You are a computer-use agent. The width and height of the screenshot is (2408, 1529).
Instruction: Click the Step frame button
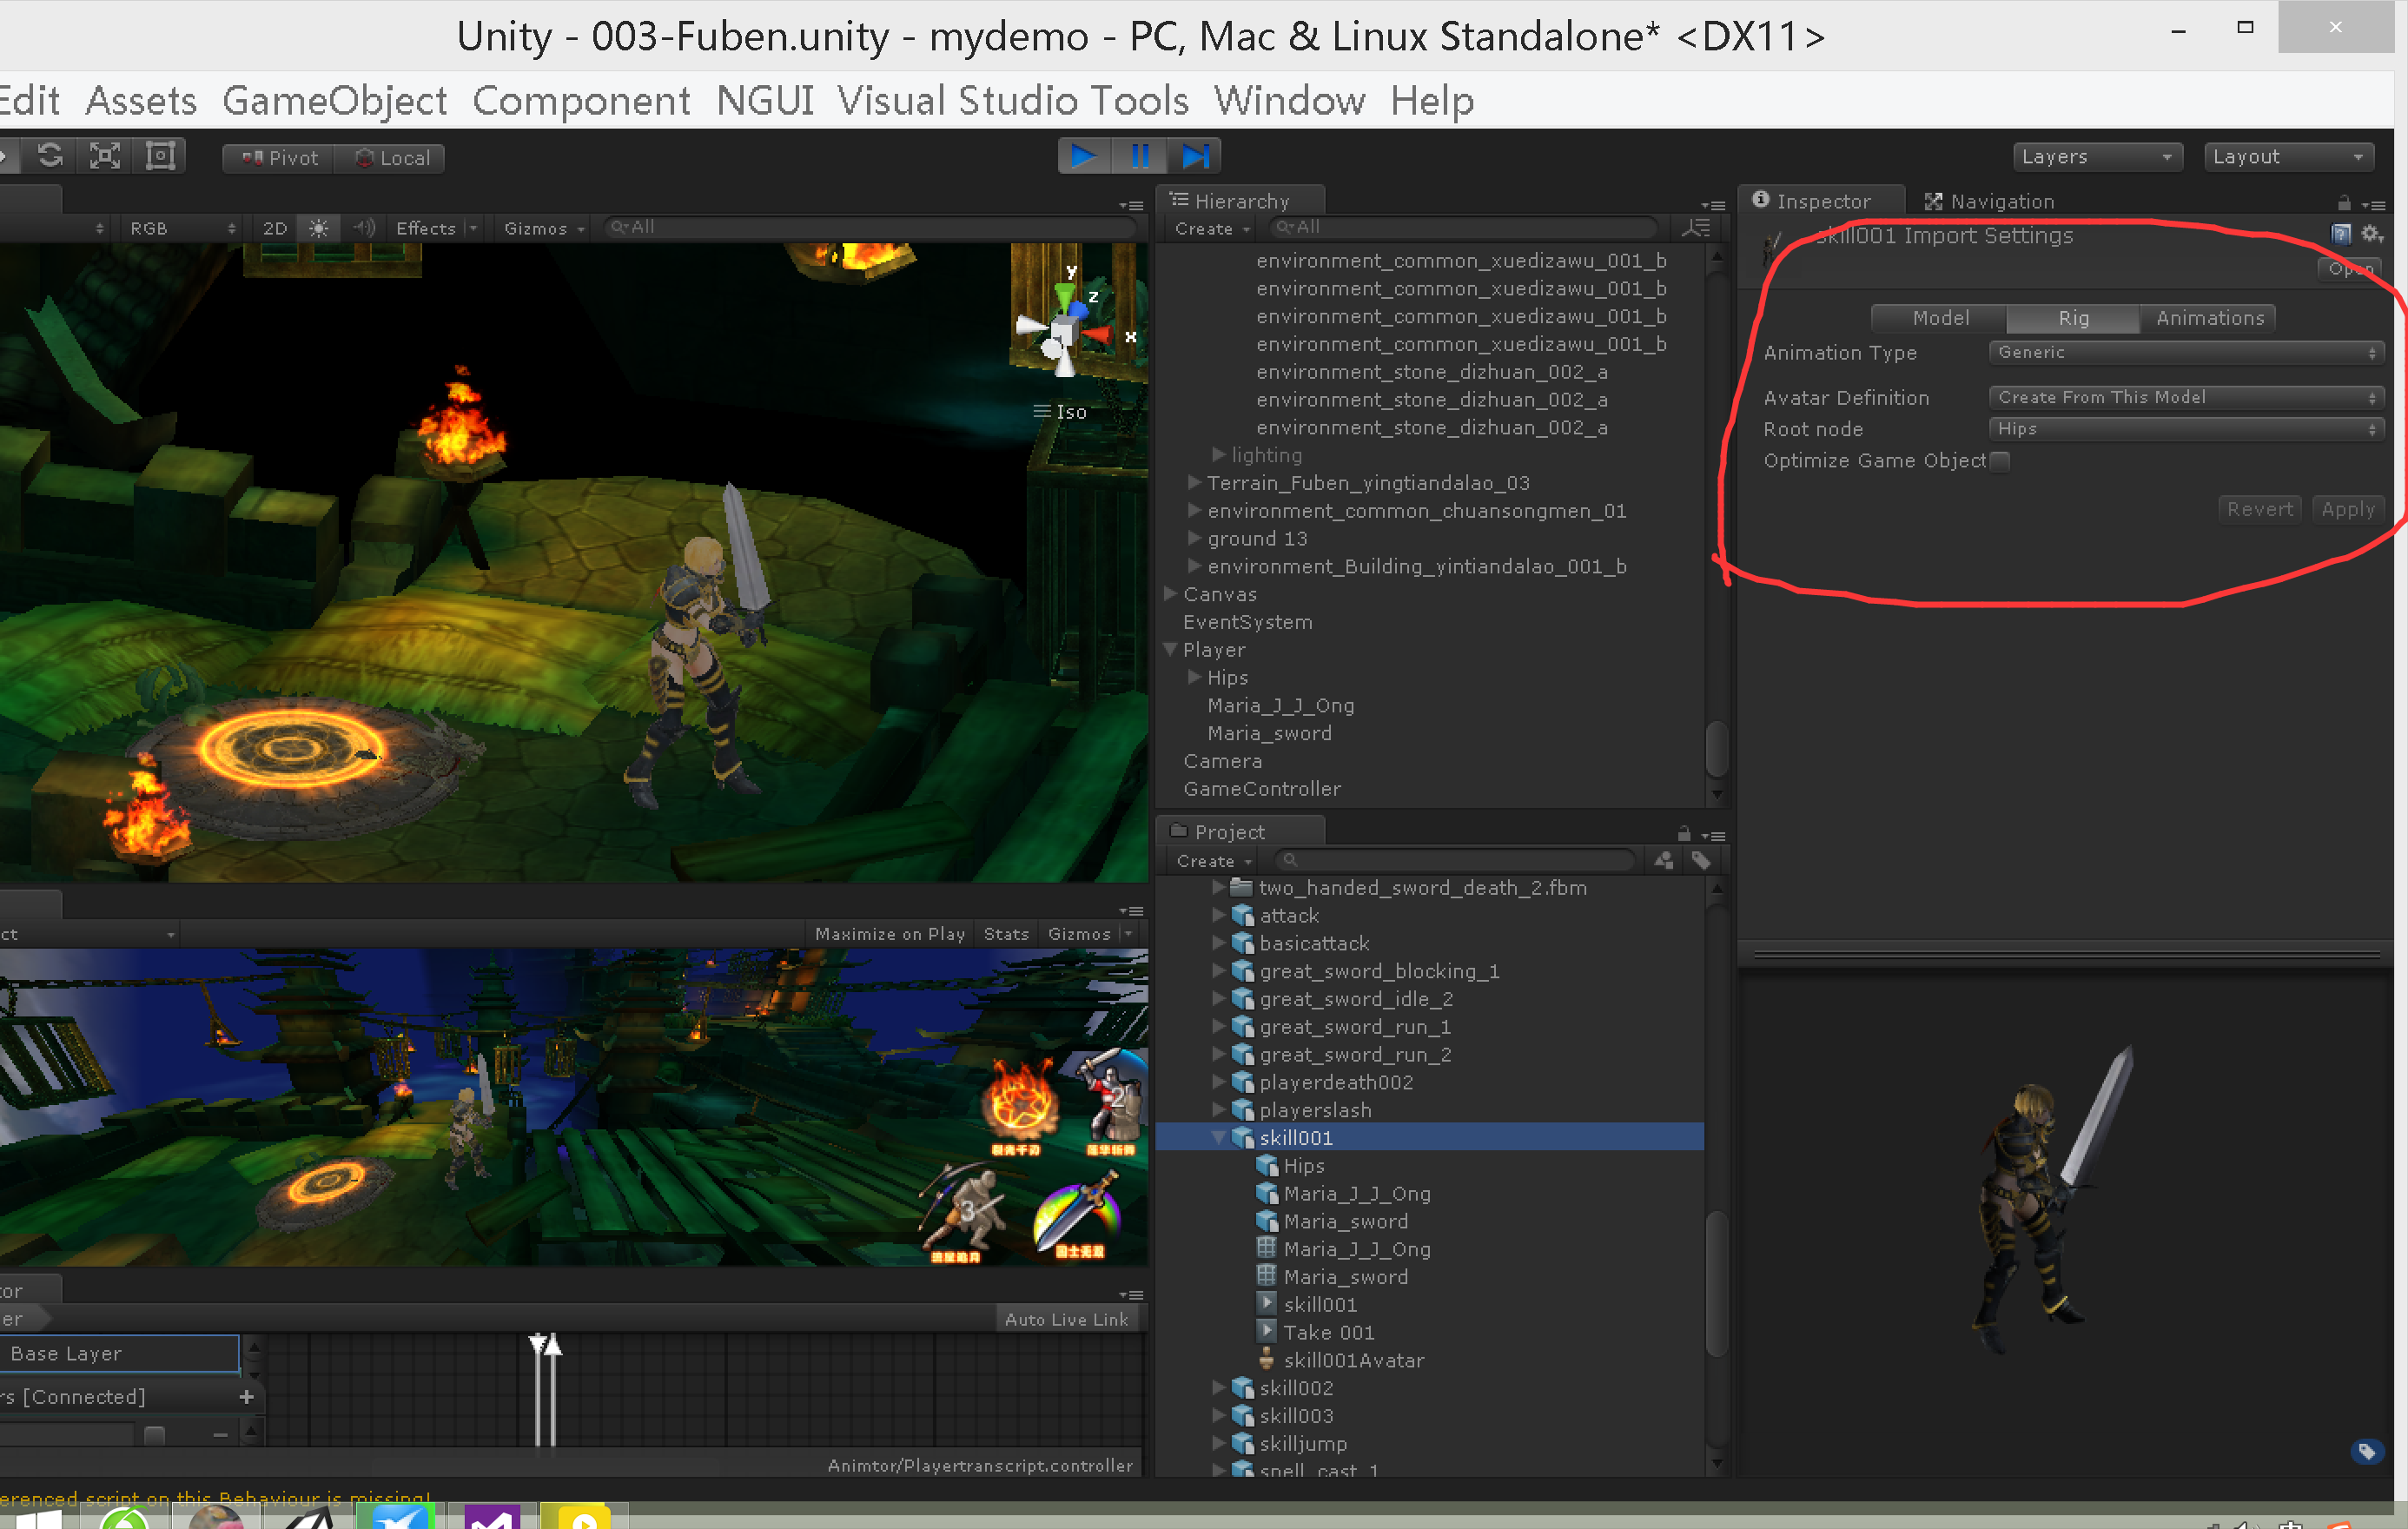[1195, 156]
